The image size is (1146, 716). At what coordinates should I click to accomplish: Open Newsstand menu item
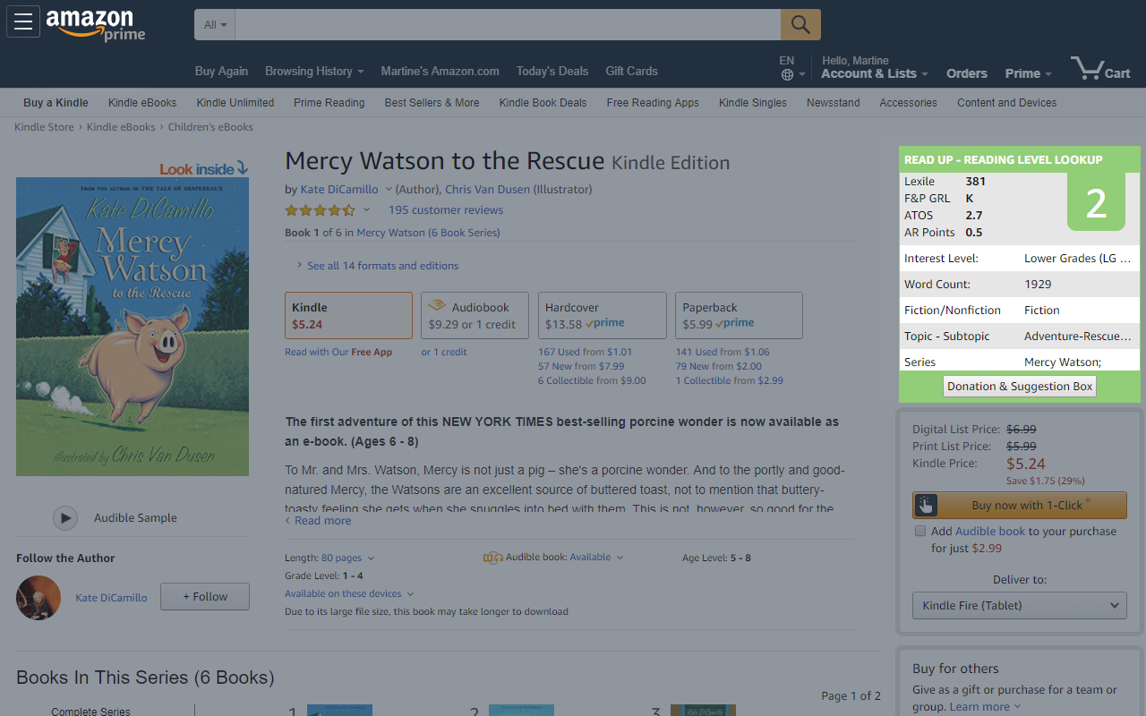(x=833, y=103)
